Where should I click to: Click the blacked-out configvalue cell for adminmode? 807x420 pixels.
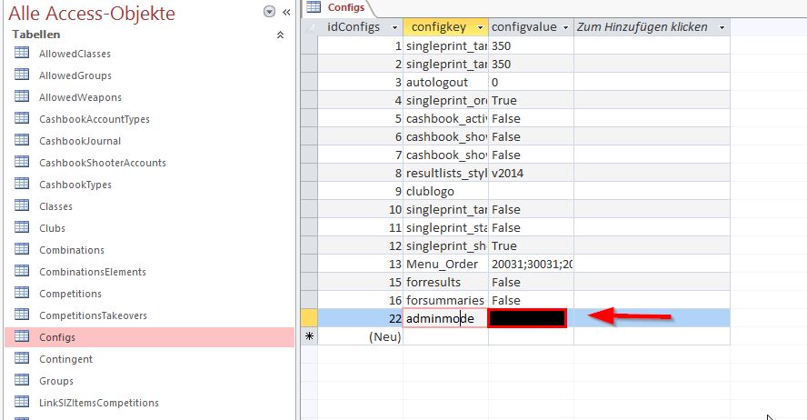(527, 318)
